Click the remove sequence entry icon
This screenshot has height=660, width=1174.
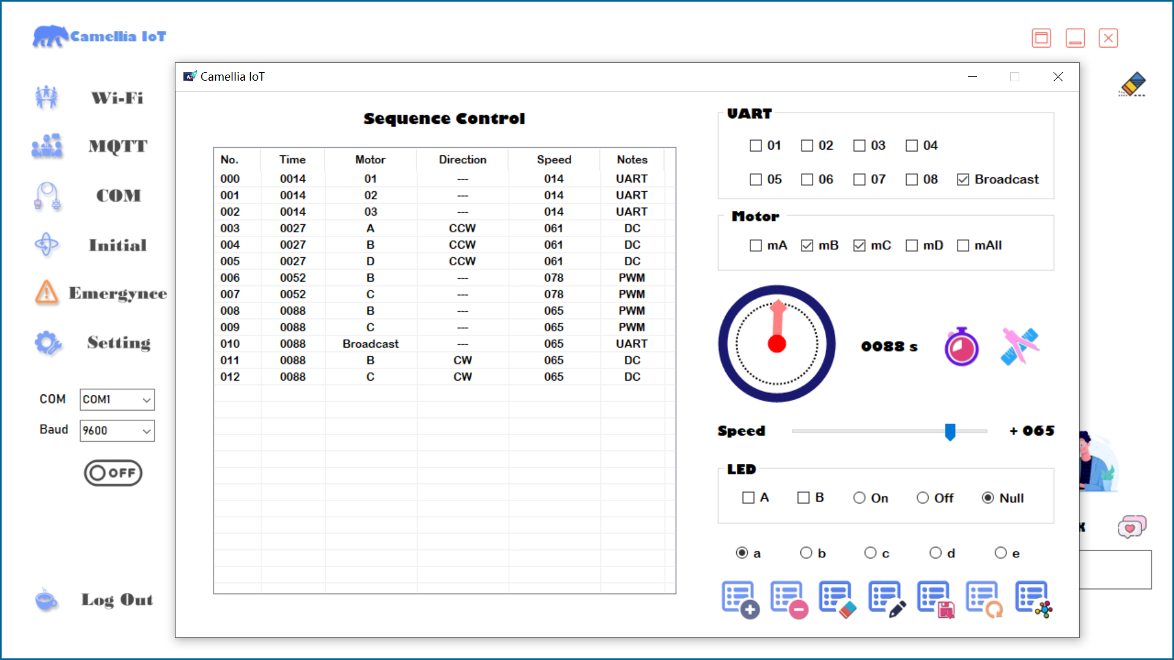789,599
